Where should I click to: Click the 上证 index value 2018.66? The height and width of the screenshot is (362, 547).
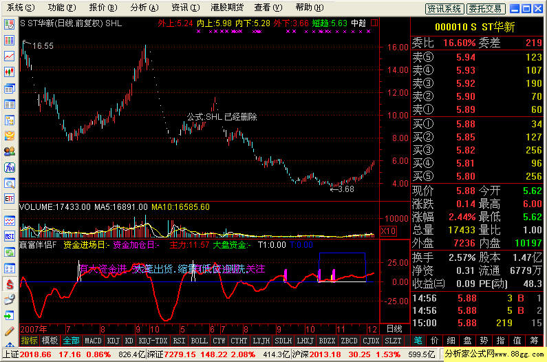tap(35, 354)
